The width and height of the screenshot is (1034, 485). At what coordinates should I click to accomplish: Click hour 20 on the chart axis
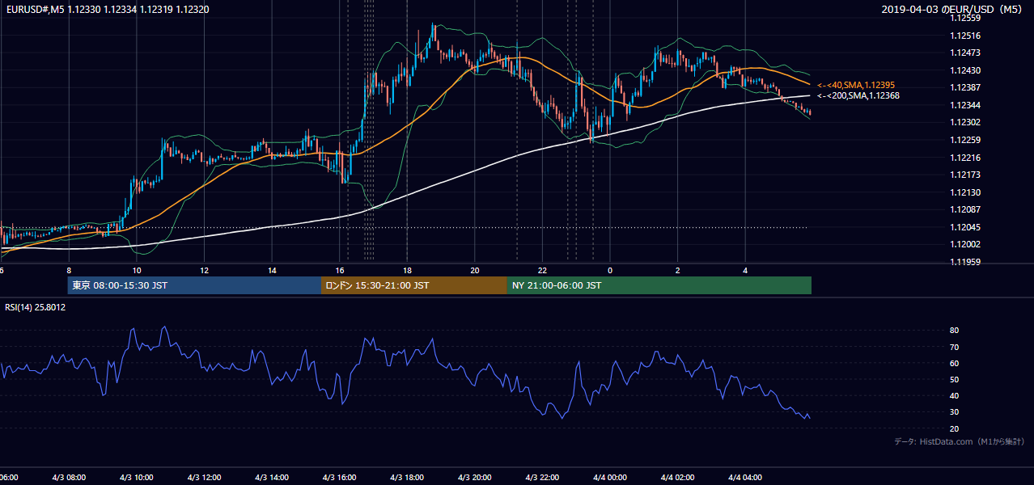click(475, 270)
